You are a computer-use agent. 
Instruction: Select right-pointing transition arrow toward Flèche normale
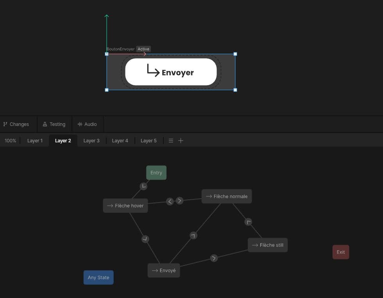pyautogui.click(x=179, y=201)
